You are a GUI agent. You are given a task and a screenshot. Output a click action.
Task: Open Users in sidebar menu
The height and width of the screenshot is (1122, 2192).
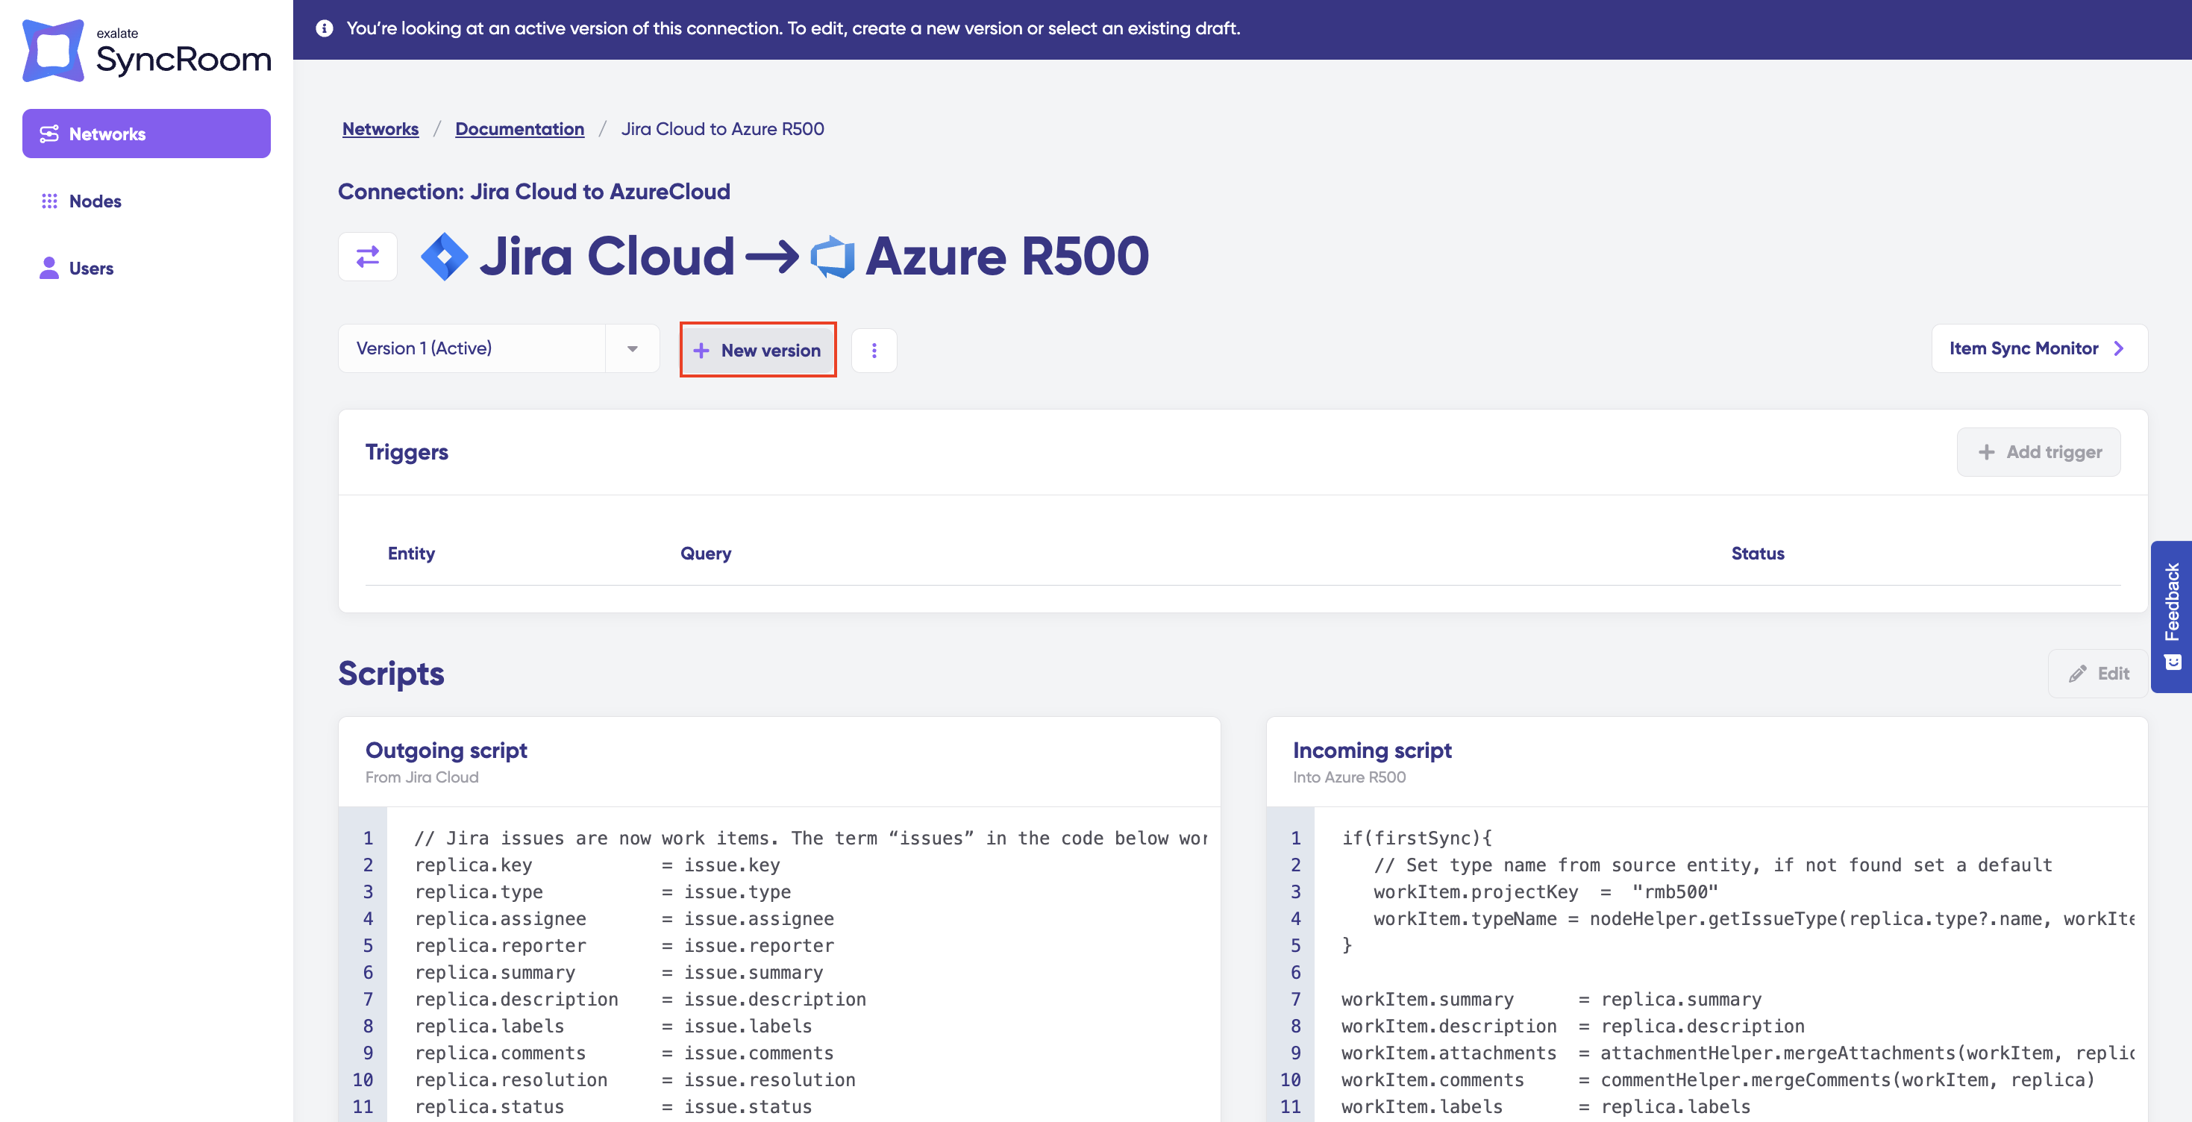pos(91,269)
